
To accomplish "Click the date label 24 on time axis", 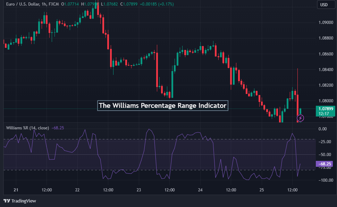I will tap(200, 190).
